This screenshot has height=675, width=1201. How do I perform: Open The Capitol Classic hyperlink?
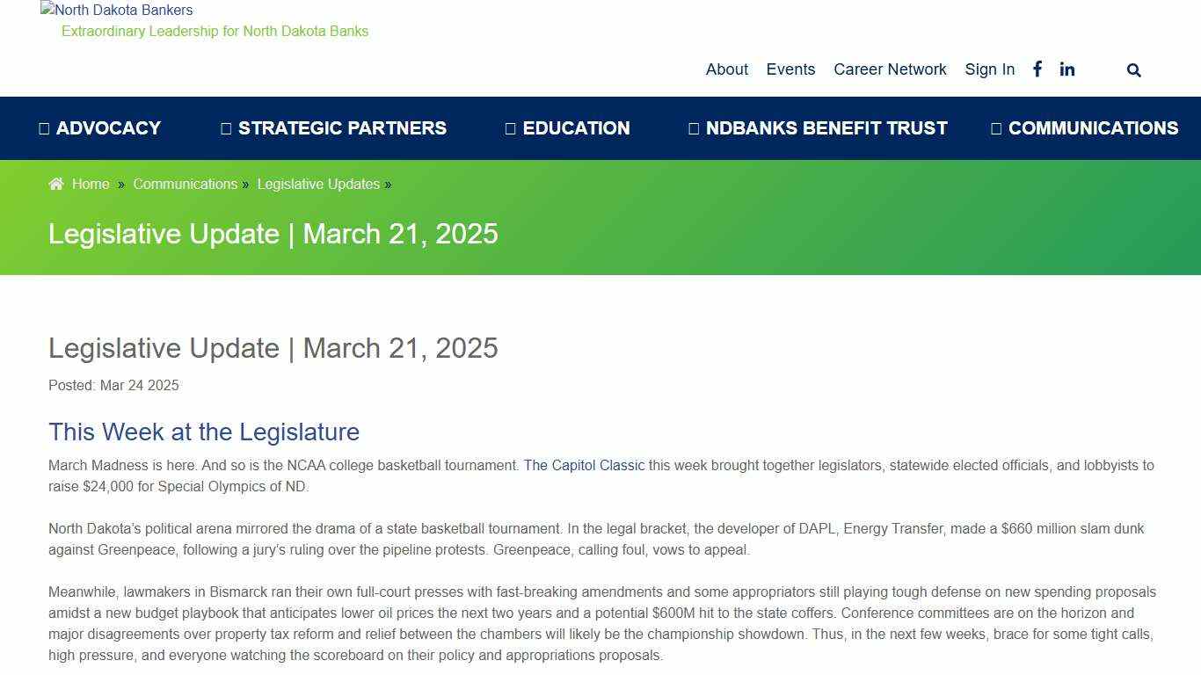tap(584, 465)
